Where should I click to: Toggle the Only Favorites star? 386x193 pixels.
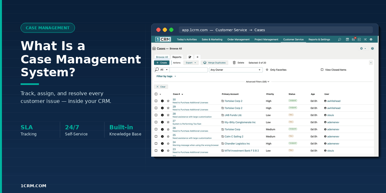point(267,70)
